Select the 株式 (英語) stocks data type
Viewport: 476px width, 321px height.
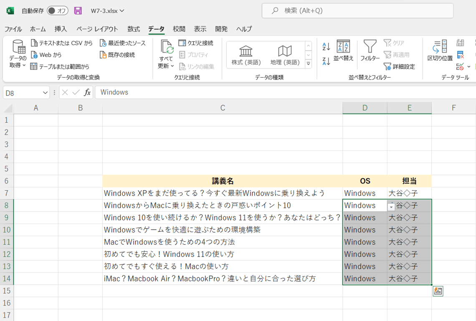pyautogui.click(x=246, y=55)
